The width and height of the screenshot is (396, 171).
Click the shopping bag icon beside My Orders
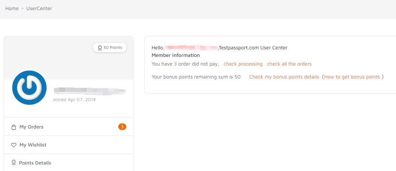tap(14, 127)
